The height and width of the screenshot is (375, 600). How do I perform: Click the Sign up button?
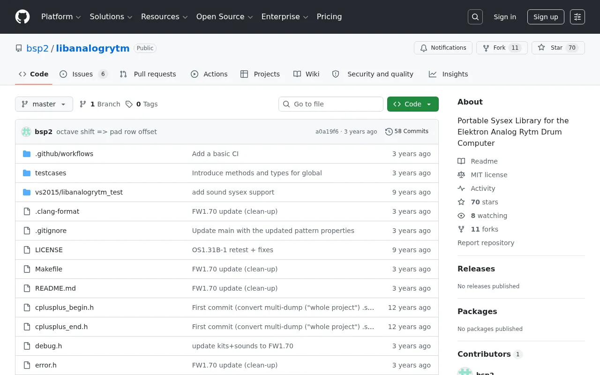(546, 17)
